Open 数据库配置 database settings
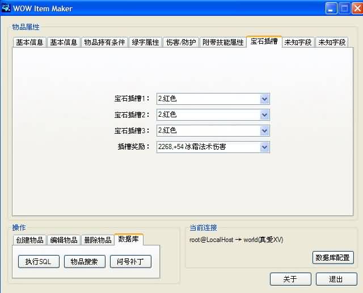Viewport: 363px width, 293px height. click(333, 257)
